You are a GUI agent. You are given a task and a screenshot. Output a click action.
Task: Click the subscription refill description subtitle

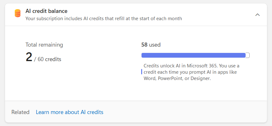click(x=103, y=19)
